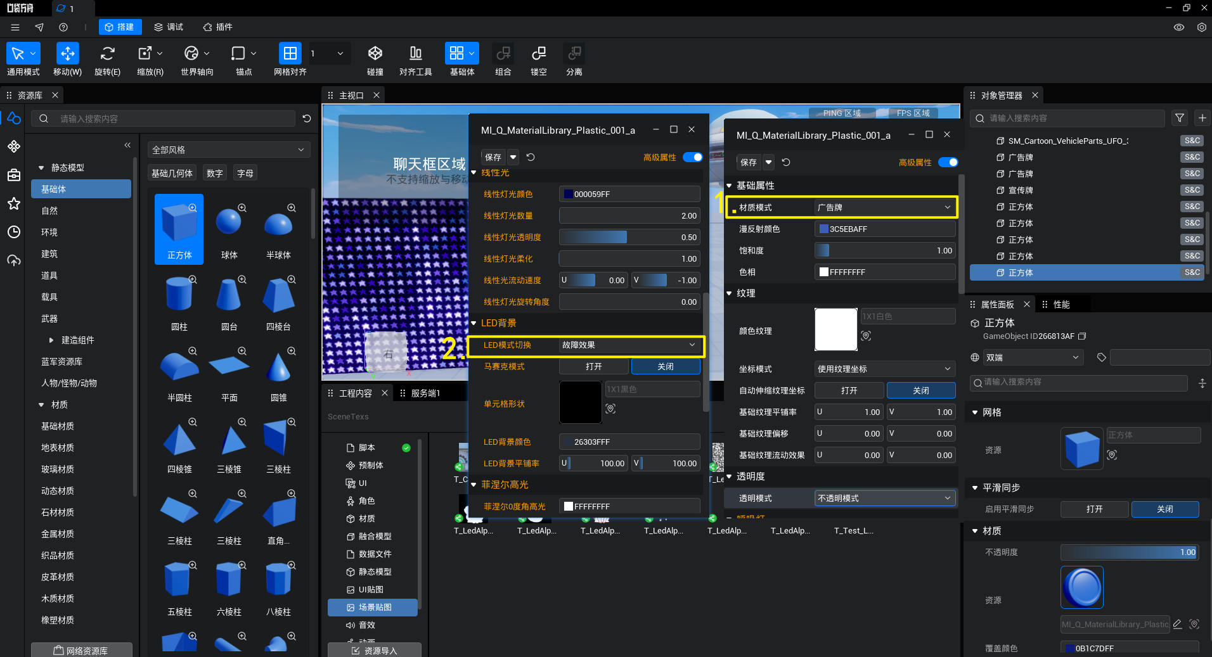
Task: Open the history clock sidebar icon
Action: tap(14, 232)
